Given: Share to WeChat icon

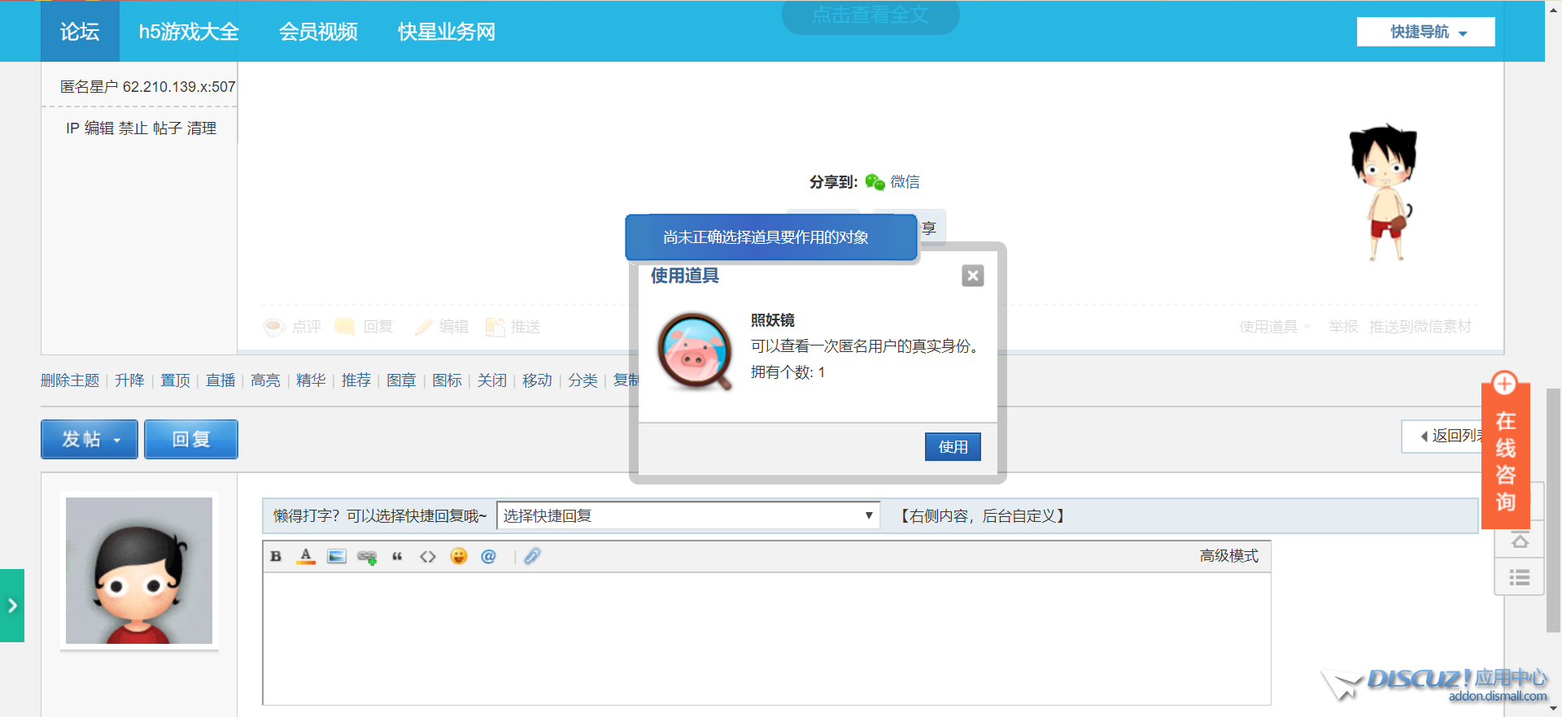Looking at the screenshot, I should (875, 182).
